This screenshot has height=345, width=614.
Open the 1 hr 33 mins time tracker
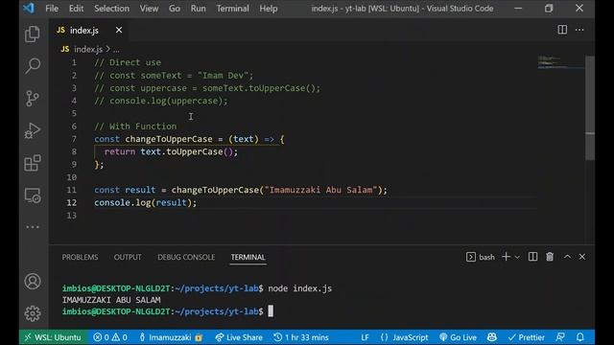[301, 337]
